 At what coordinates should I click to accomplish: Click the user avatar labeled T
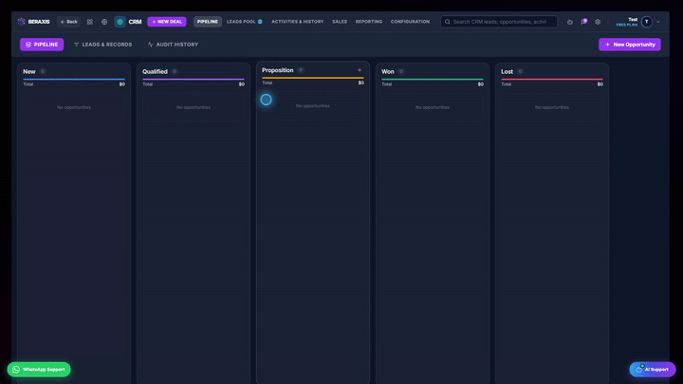tap(647, 22)
